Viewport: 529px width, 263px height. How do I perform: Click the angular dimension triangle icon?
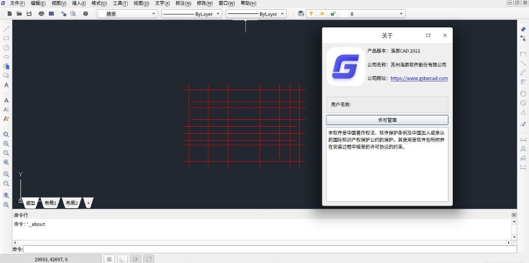pos(523,112)
